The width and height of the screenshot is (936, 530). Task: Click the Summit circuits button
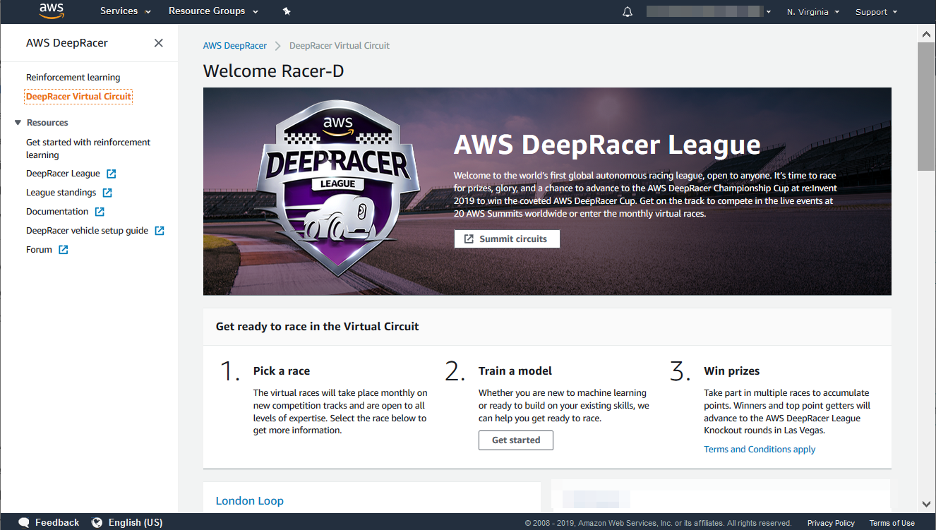coord(506,239)
